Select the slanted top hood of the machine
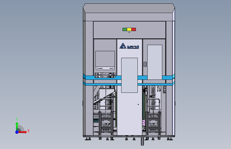This screenshot has width=231, height=149. pyautogui.click(x=129, y=8)
